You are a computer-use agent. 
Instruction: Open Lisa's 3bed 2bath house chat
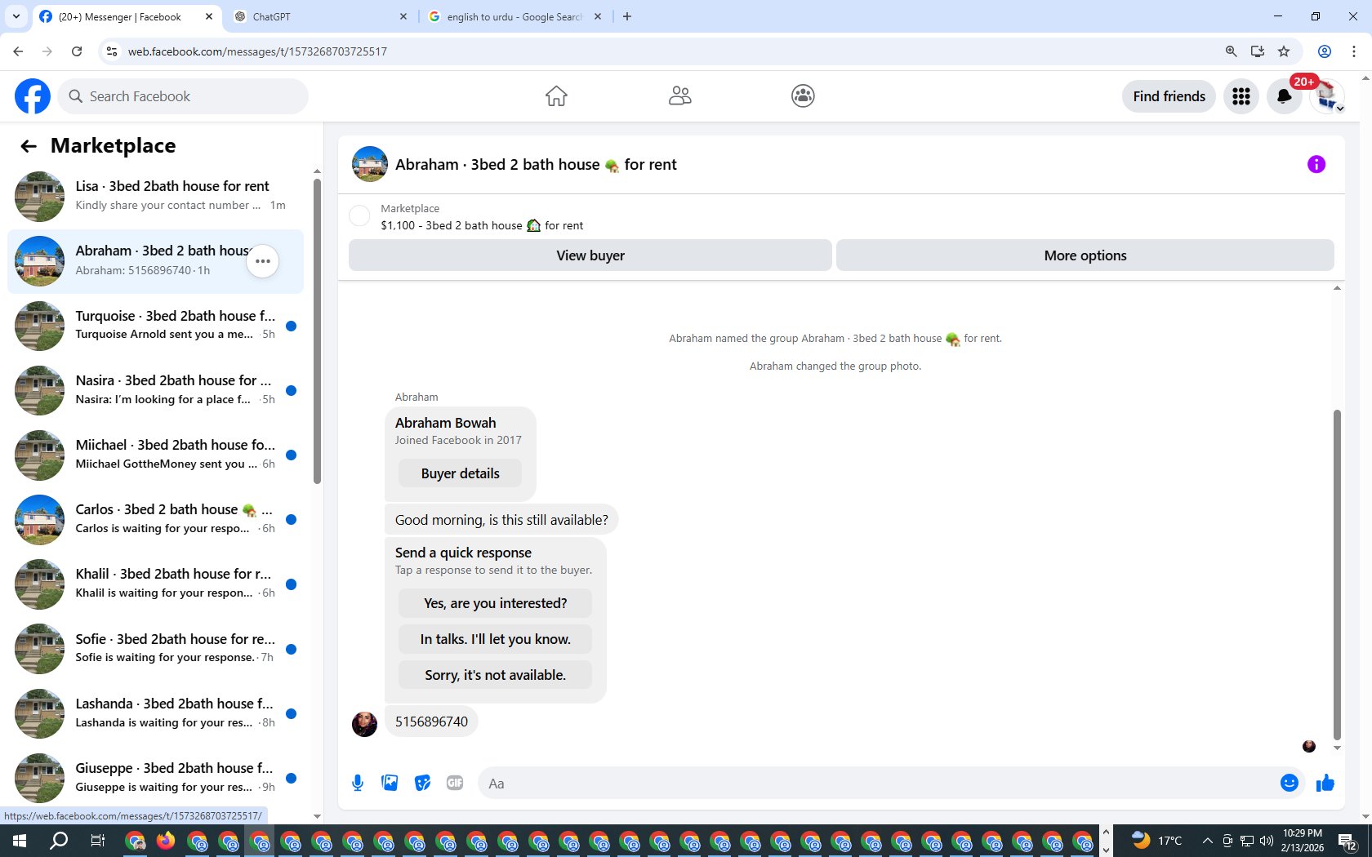[x=155, y=197]
